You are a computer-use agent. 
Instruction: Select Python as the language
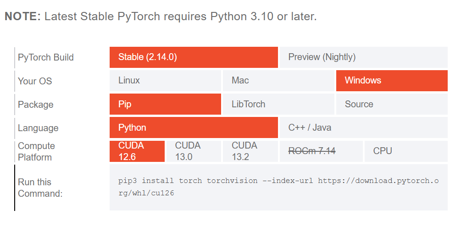pos(194,127)
